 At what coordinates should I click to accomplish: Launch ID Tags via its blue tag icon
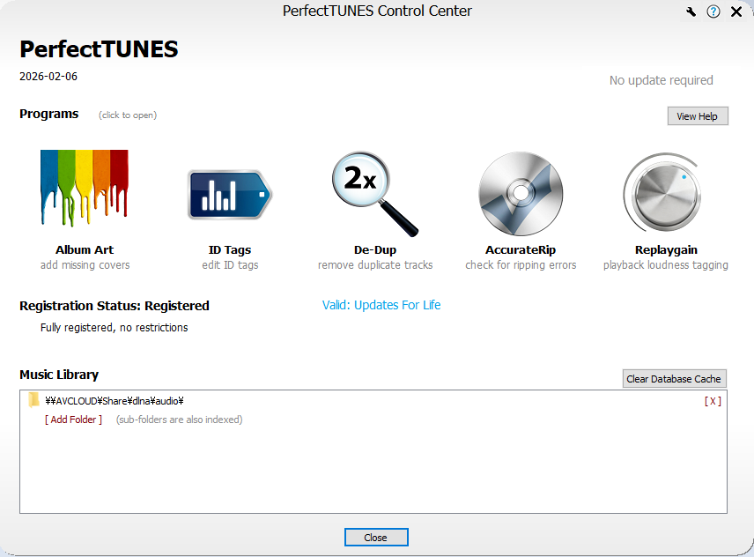tap(229, 194)
